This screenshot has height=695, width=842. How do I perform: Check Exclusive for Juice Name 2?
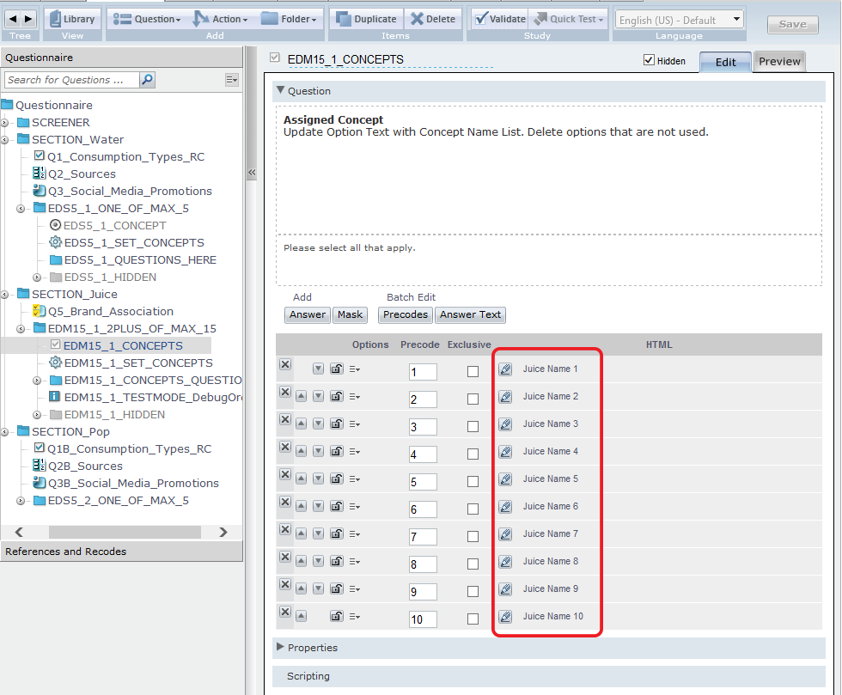coord(473,399)
